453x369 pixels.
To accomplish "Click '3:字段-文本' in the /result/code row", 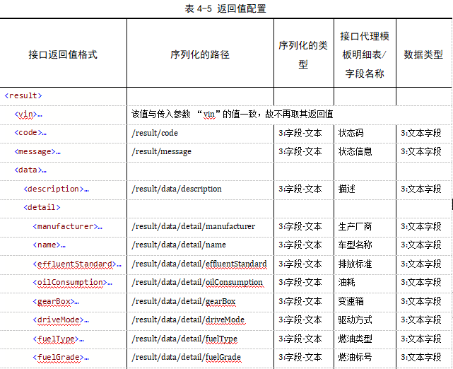I will pos(300,133).
